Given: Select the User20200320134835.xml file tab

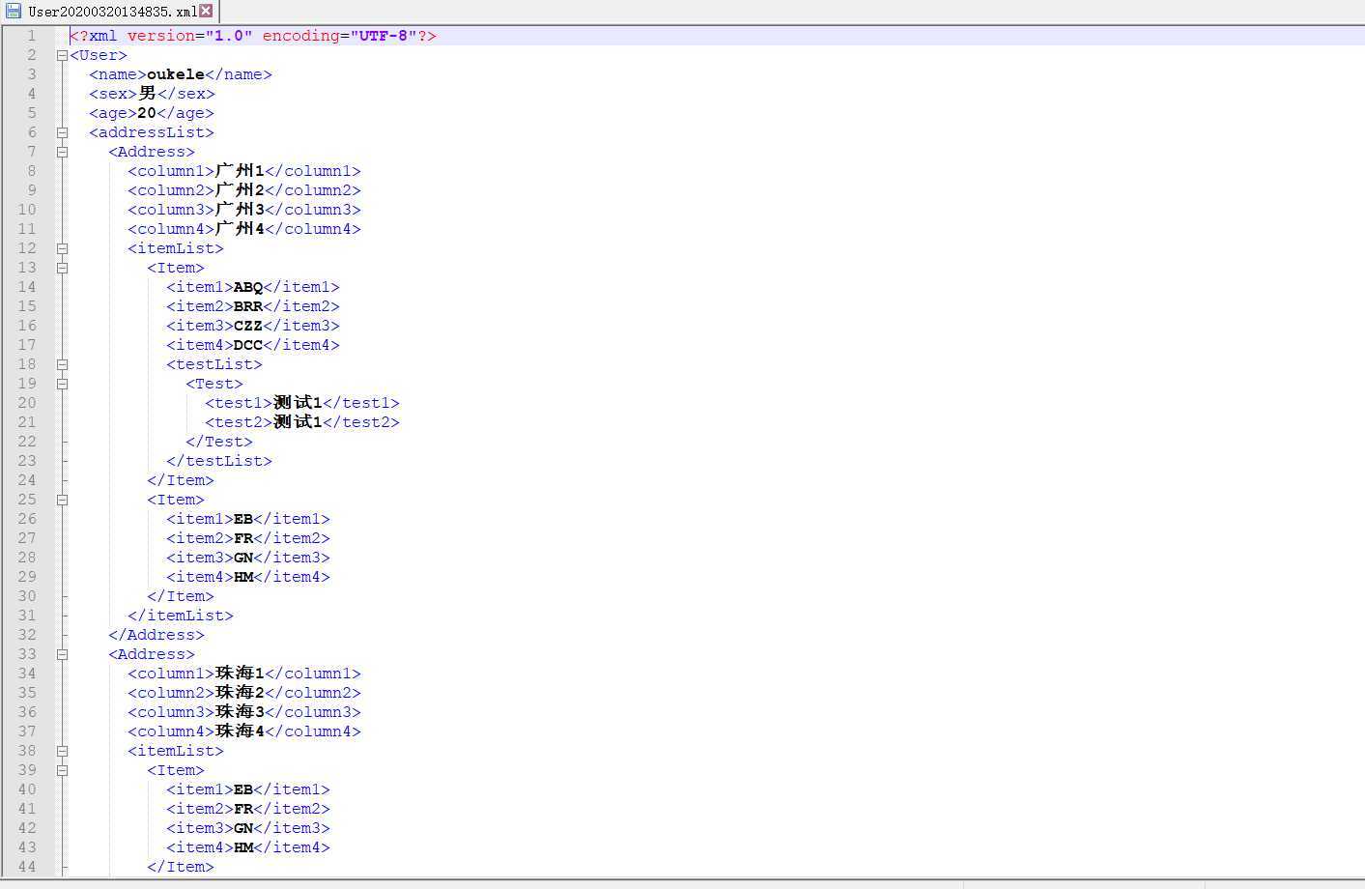Looking at the screenshot, I should coord(110,12).
